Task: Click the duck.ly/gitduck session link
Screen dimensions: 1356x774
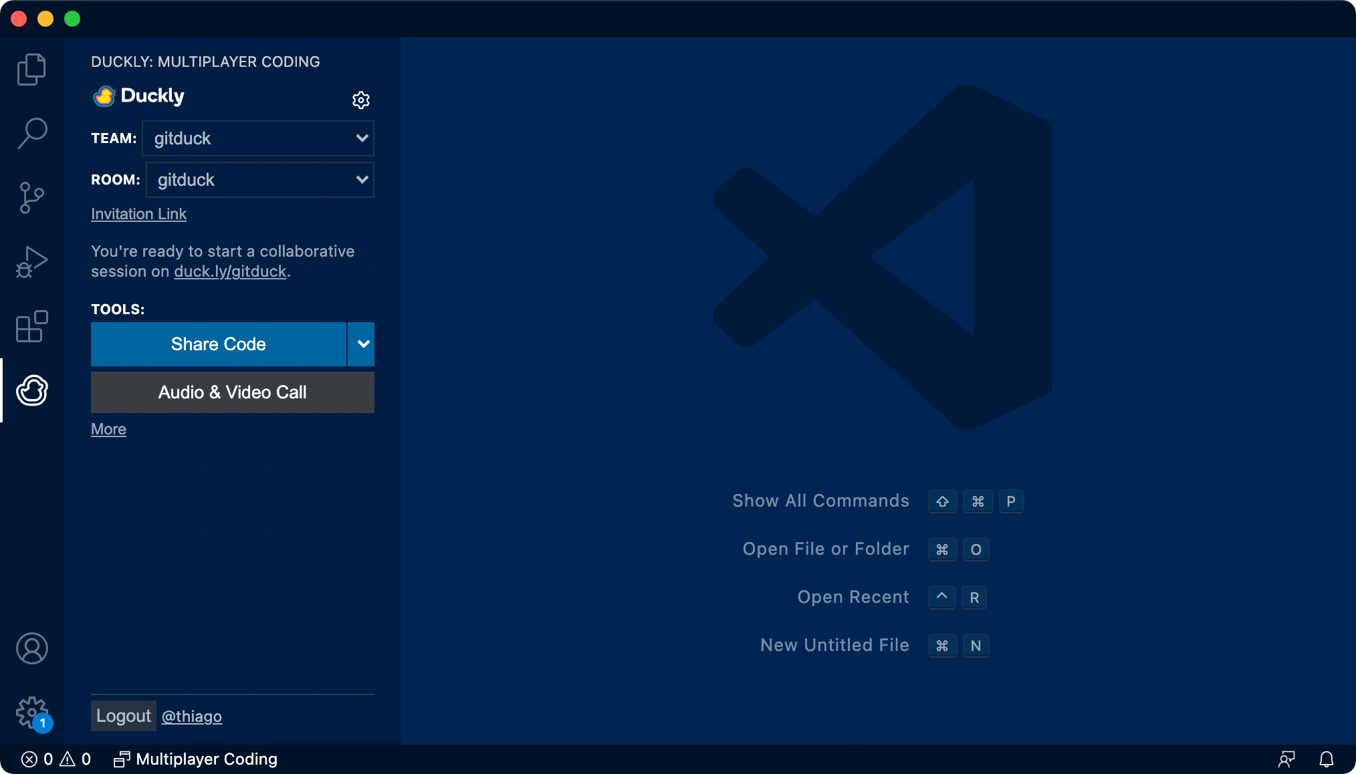Action: click(229, 271)
